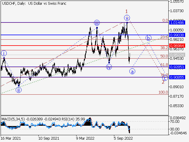Click the red wave 2 label
189x142 pixels.
pyautogui.click(x=163, y=82)
